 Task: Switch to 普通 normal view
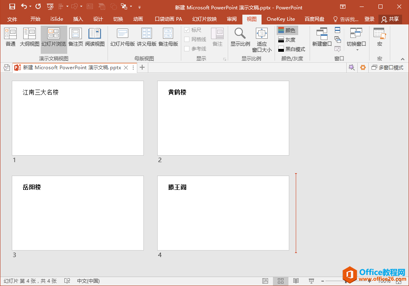click(11, 37)
